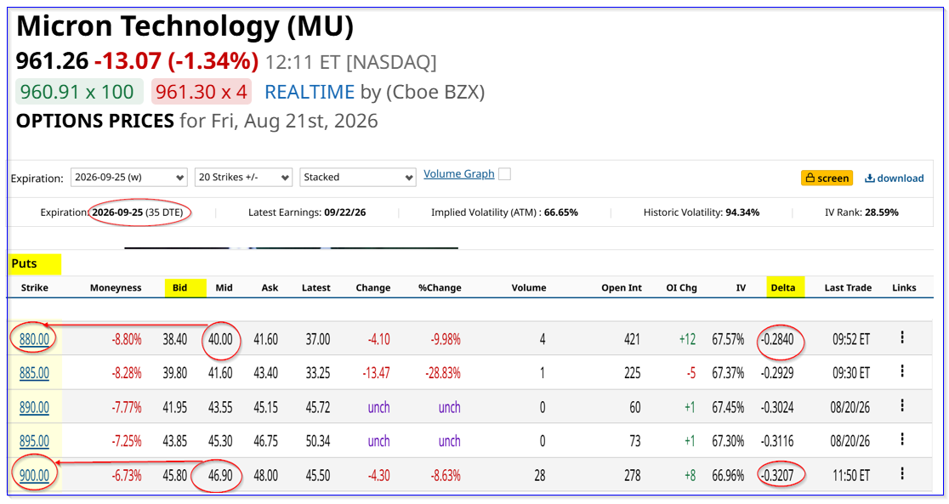This screenshot has height=504, width=949.
Task: Open links menu for 895.00 strike row
Action: 901,439
